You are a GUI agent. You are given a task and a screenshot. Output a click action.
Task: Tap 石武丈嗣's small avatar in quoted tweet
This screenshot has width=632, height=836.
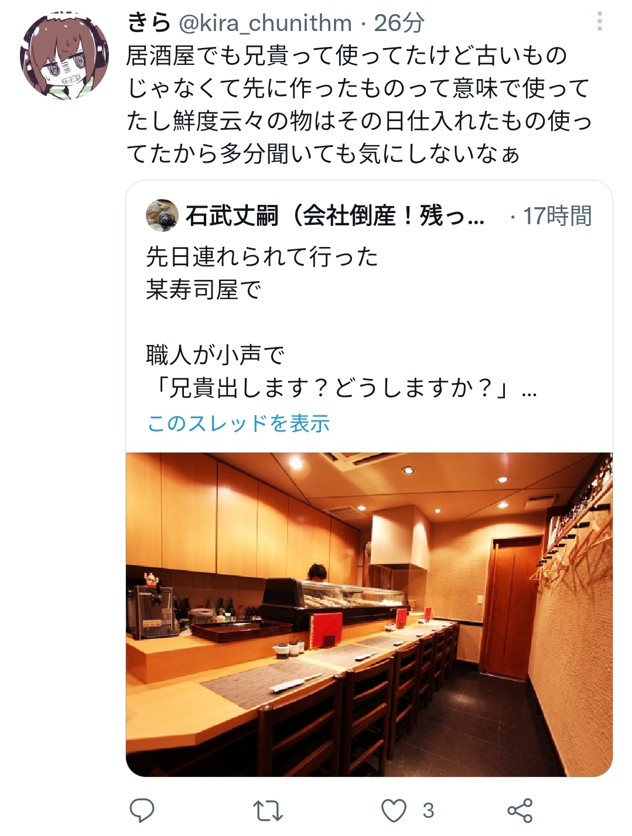coord(162,215)
